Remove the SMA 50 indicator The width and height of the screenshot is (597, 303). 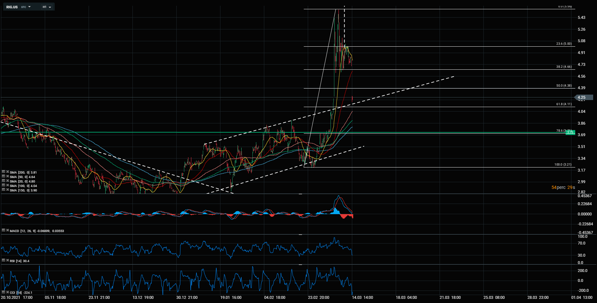(x=7, y=176)
